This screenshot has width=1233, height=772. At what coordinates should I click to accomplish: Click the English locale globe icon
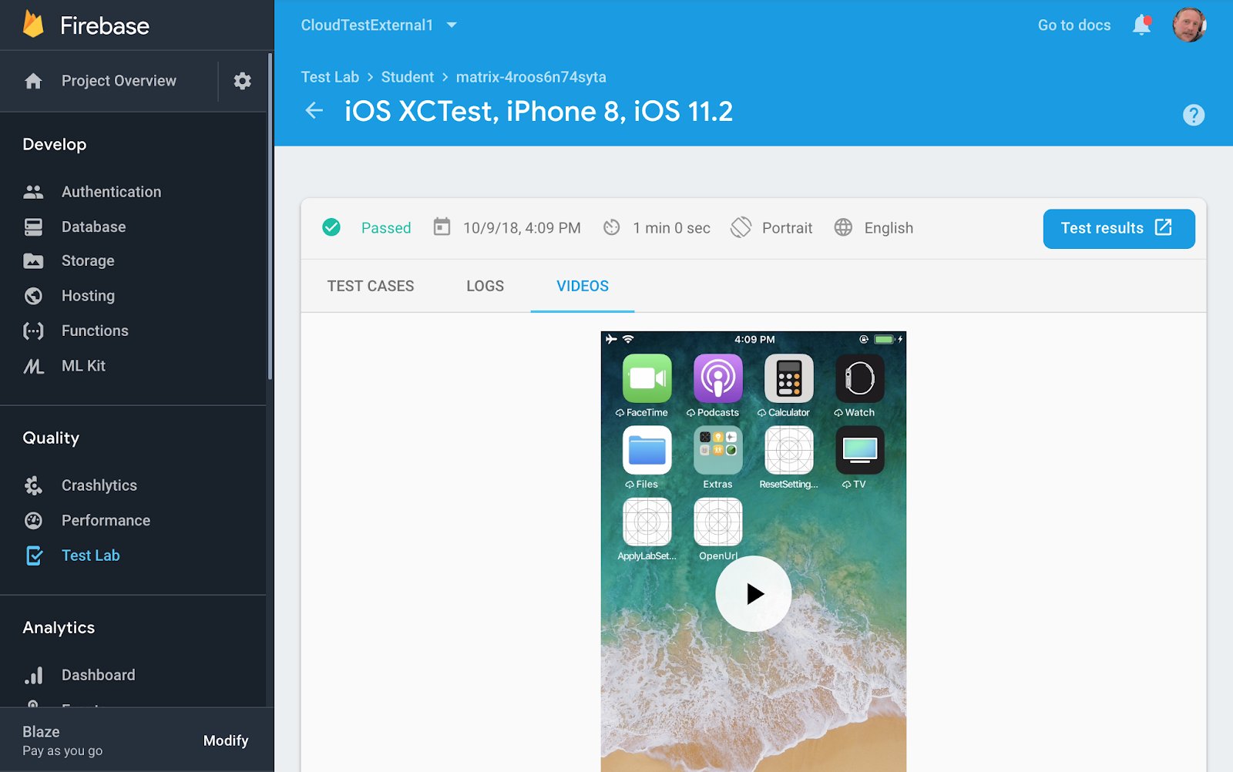click(843, 227)
